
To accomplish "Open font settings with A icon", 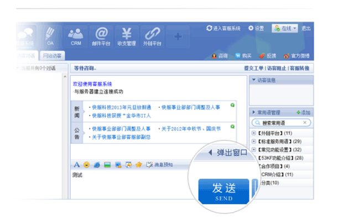I will tap(76, 165).
